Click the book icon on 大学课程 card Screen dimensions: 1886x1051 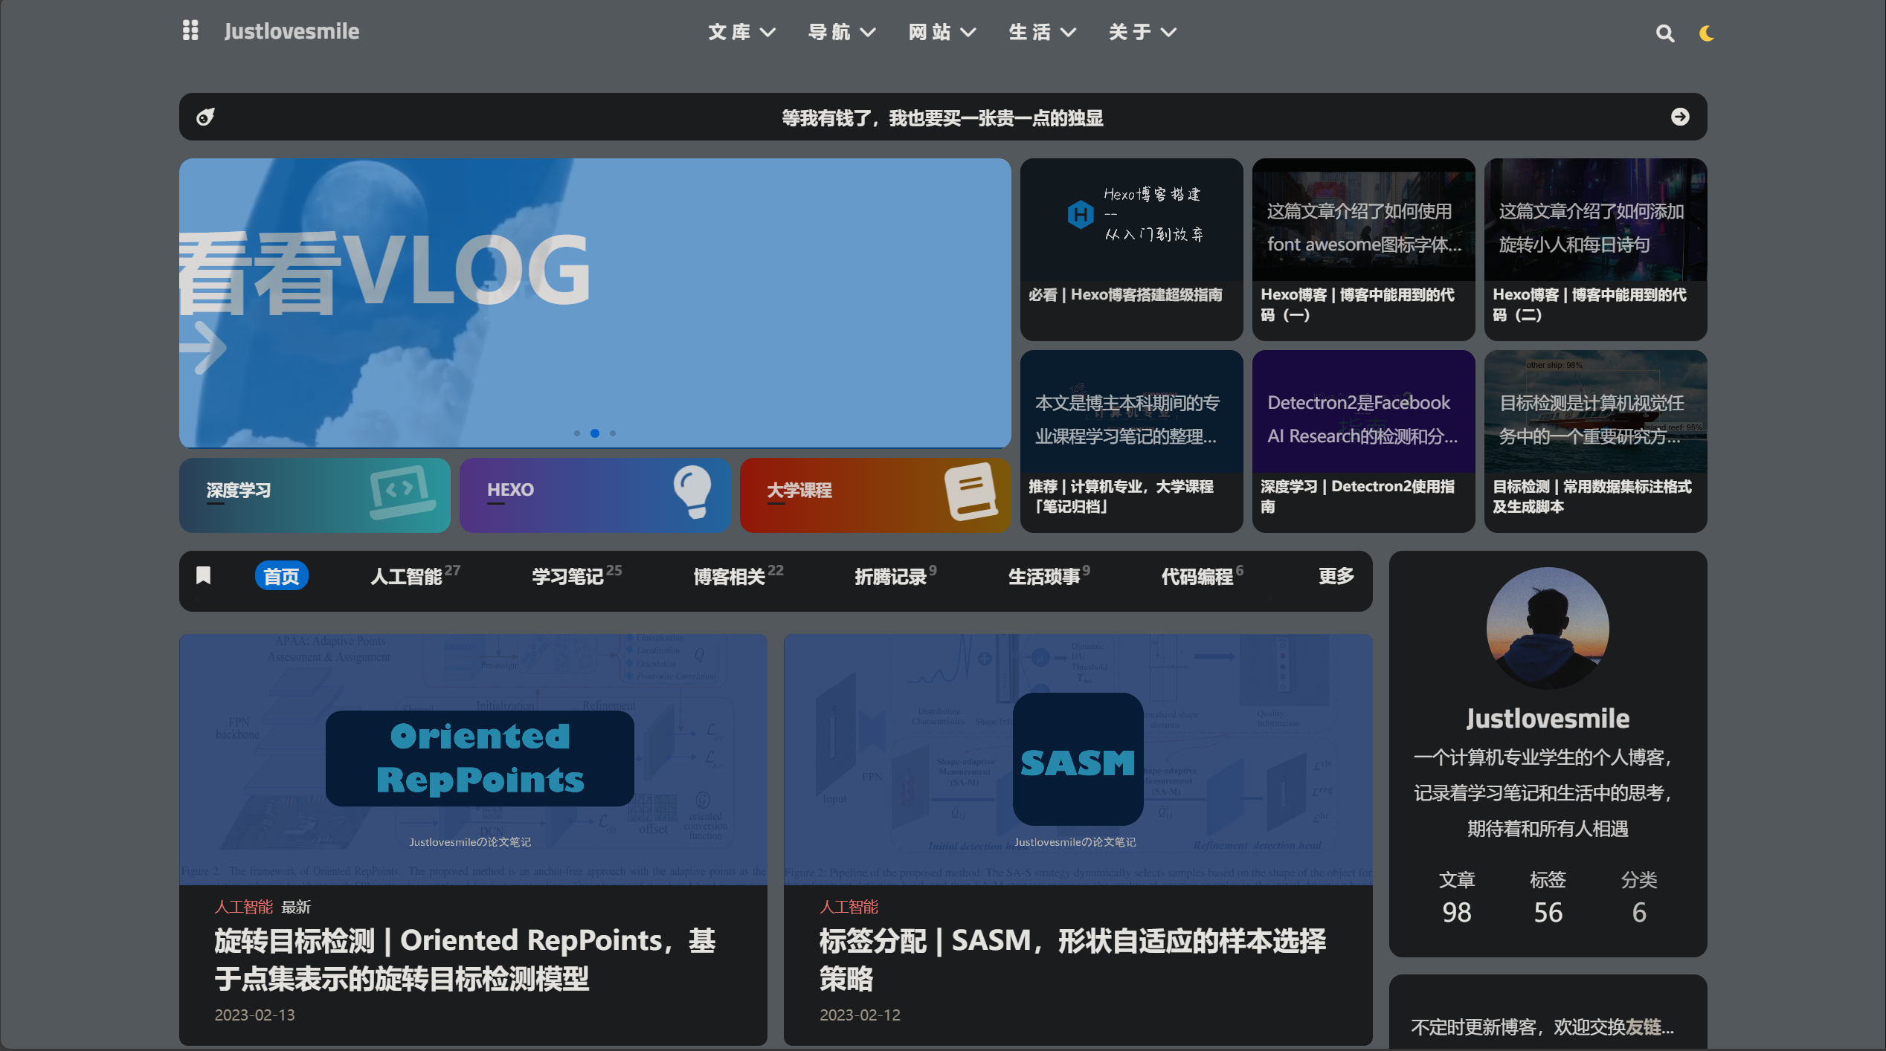click(971, 491)
